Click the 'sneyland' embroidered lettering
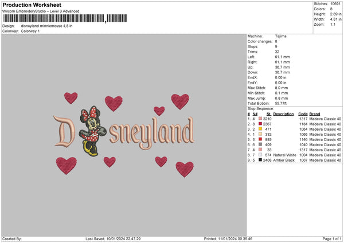The height and width of the screenshot is (243, 344). coord(152,133)
